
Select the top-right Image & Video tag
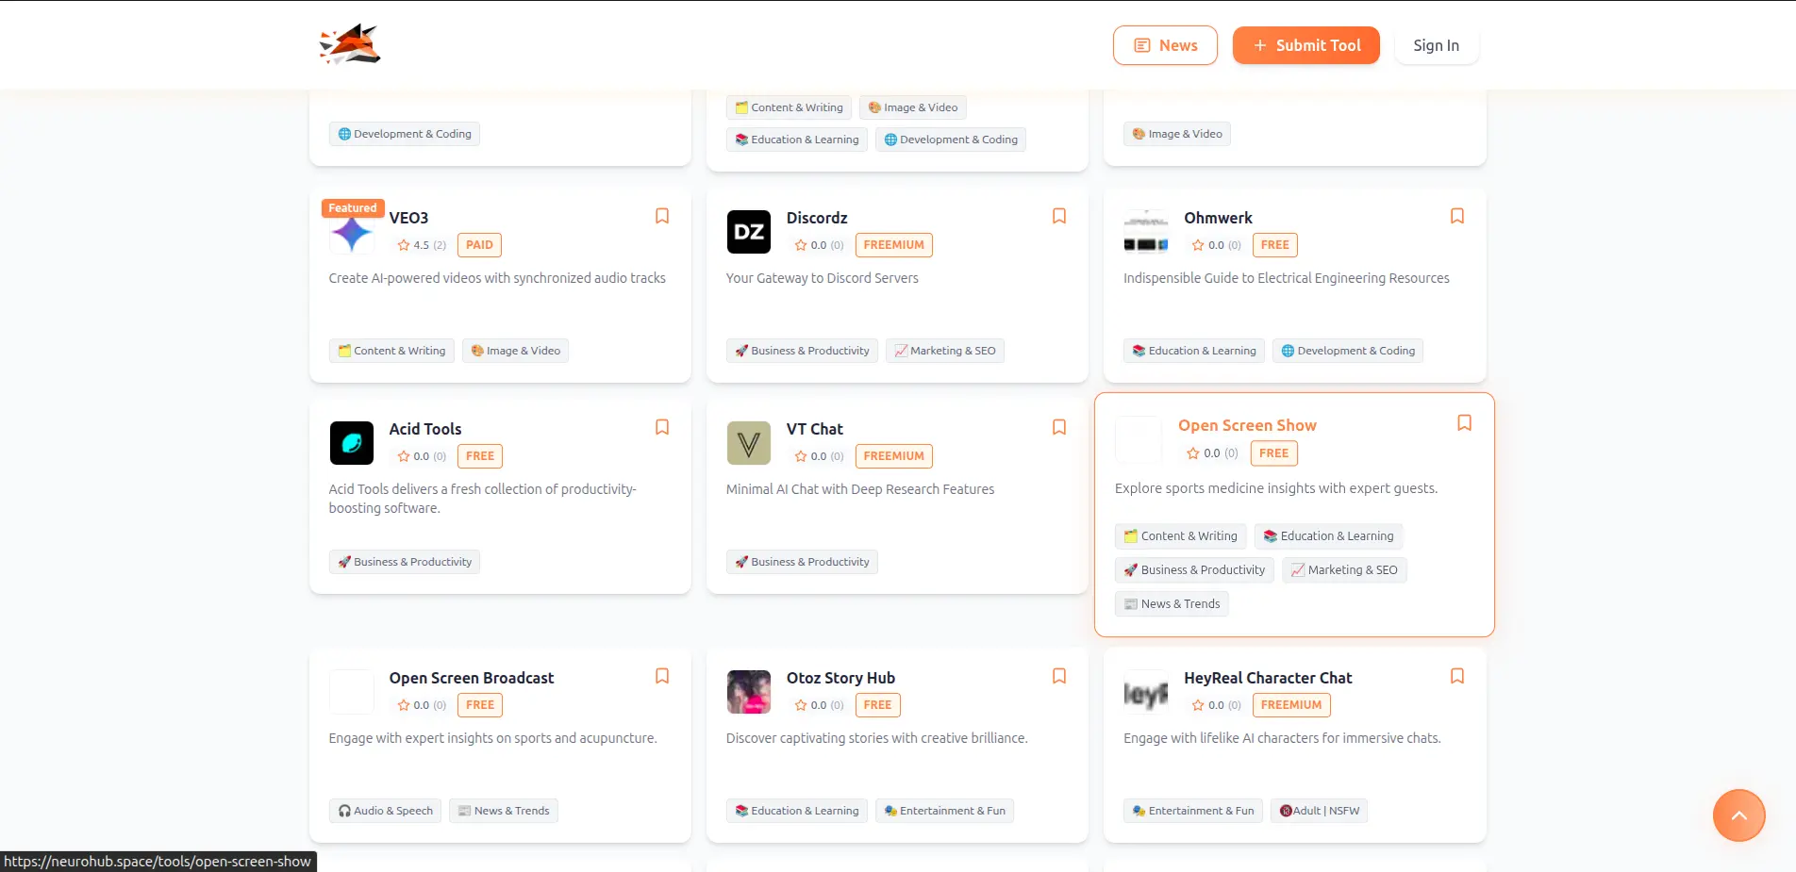1177,134
